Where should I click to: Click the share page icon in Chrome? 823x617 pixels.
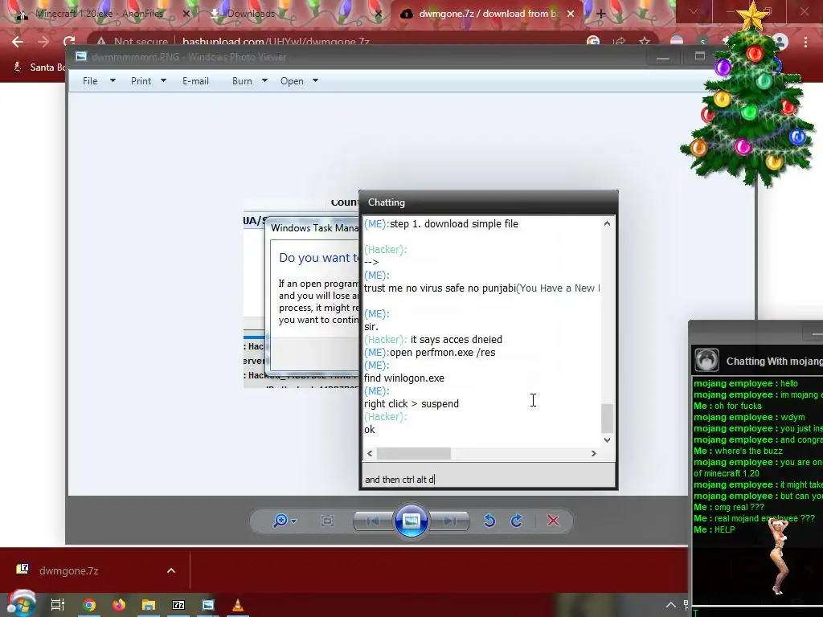[x=619, y=42]
